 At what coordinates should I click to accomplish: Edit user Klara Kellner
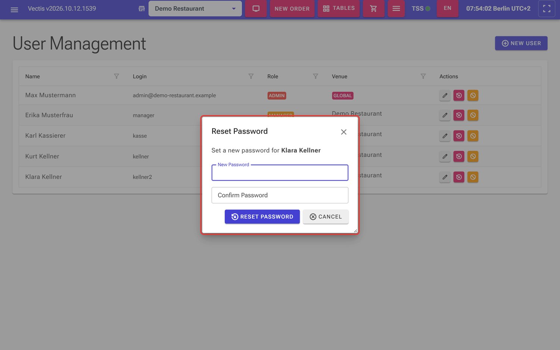445,177
